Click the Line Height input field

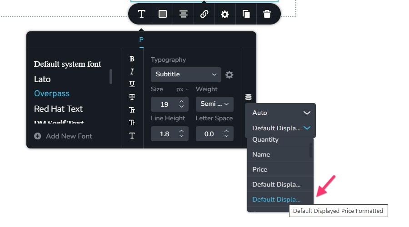[x=165, y=134]
